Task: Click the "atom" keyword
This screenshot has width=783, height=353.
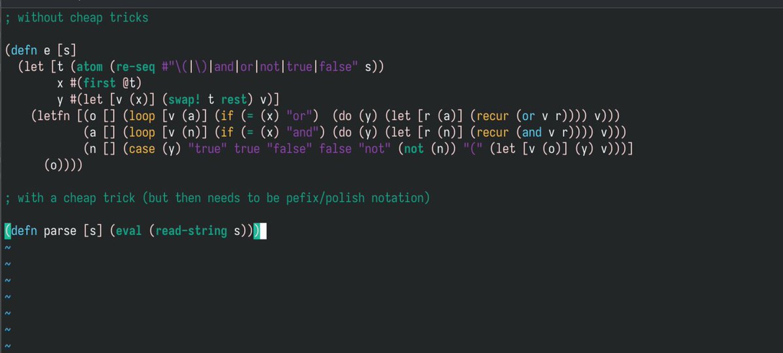Action: click(89, 67)
